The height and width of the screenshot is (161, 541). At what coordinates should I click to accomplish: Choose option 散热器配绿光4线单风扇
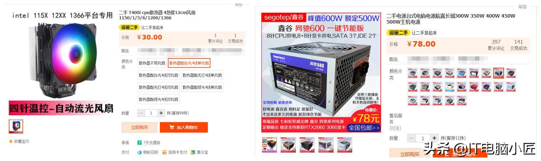click(202, 87)
